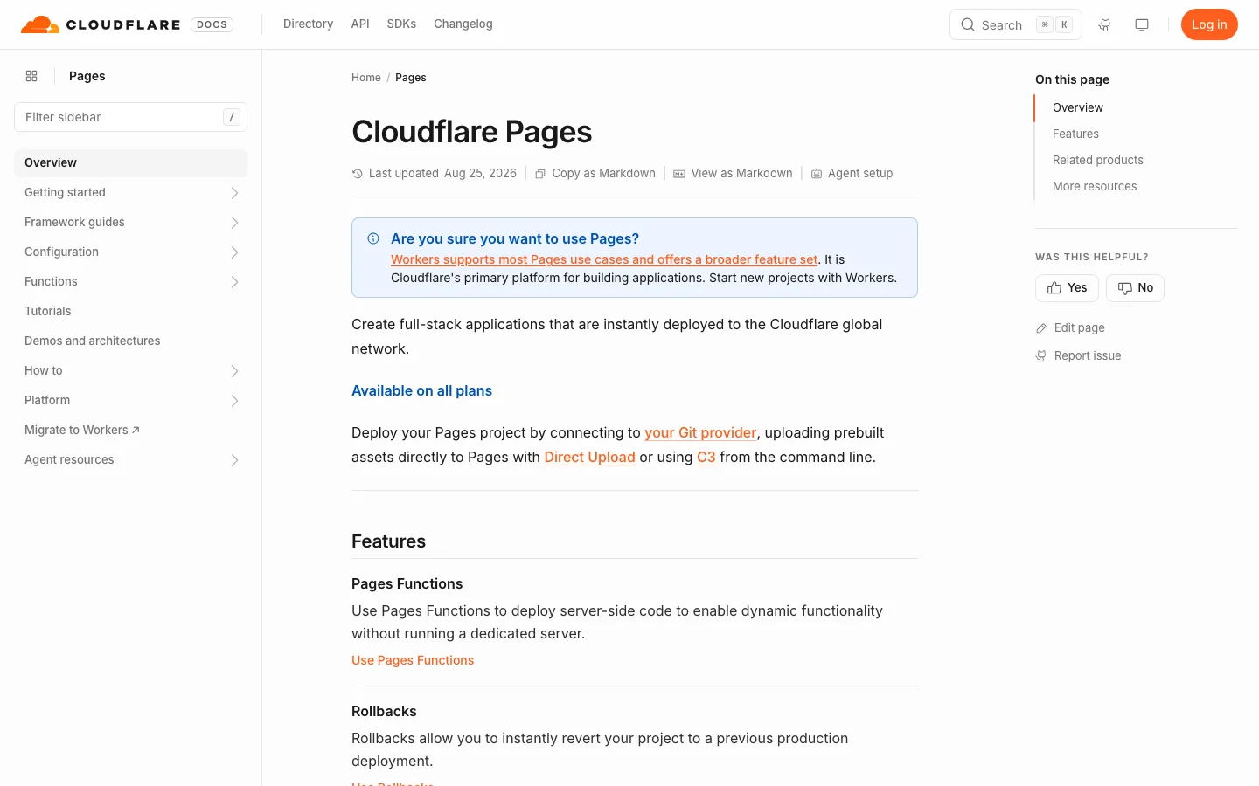Toggle the theme selector monitor icon
Image resolution: width=1259 pixels, height=786 pixels.
coord(1142,24)
